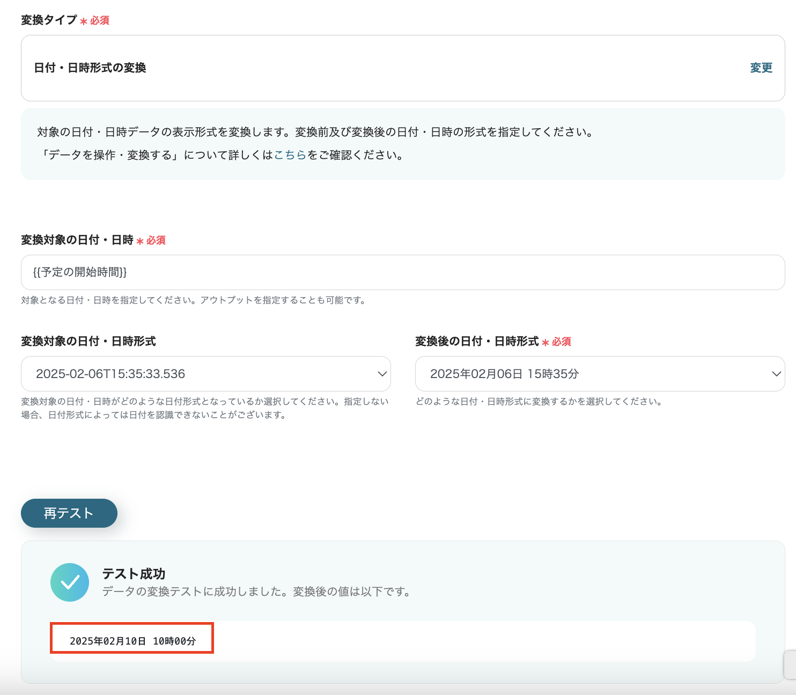Click the 必須 marker next to 変換対象の日付・日時

[156, 241]
